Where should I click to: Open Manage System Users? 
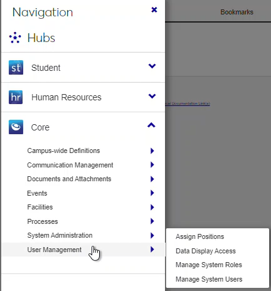pos(209,279)
